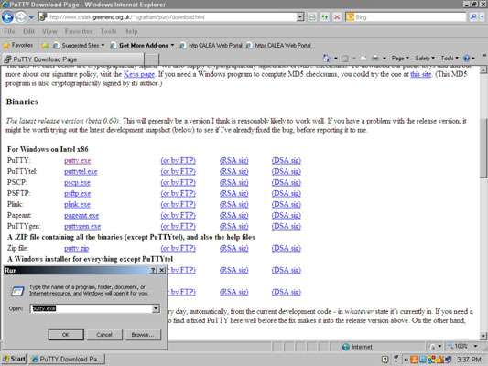Click '(or by FTP)' in the PSCP row
Screen dimensions: 488x366
point(178,182)
